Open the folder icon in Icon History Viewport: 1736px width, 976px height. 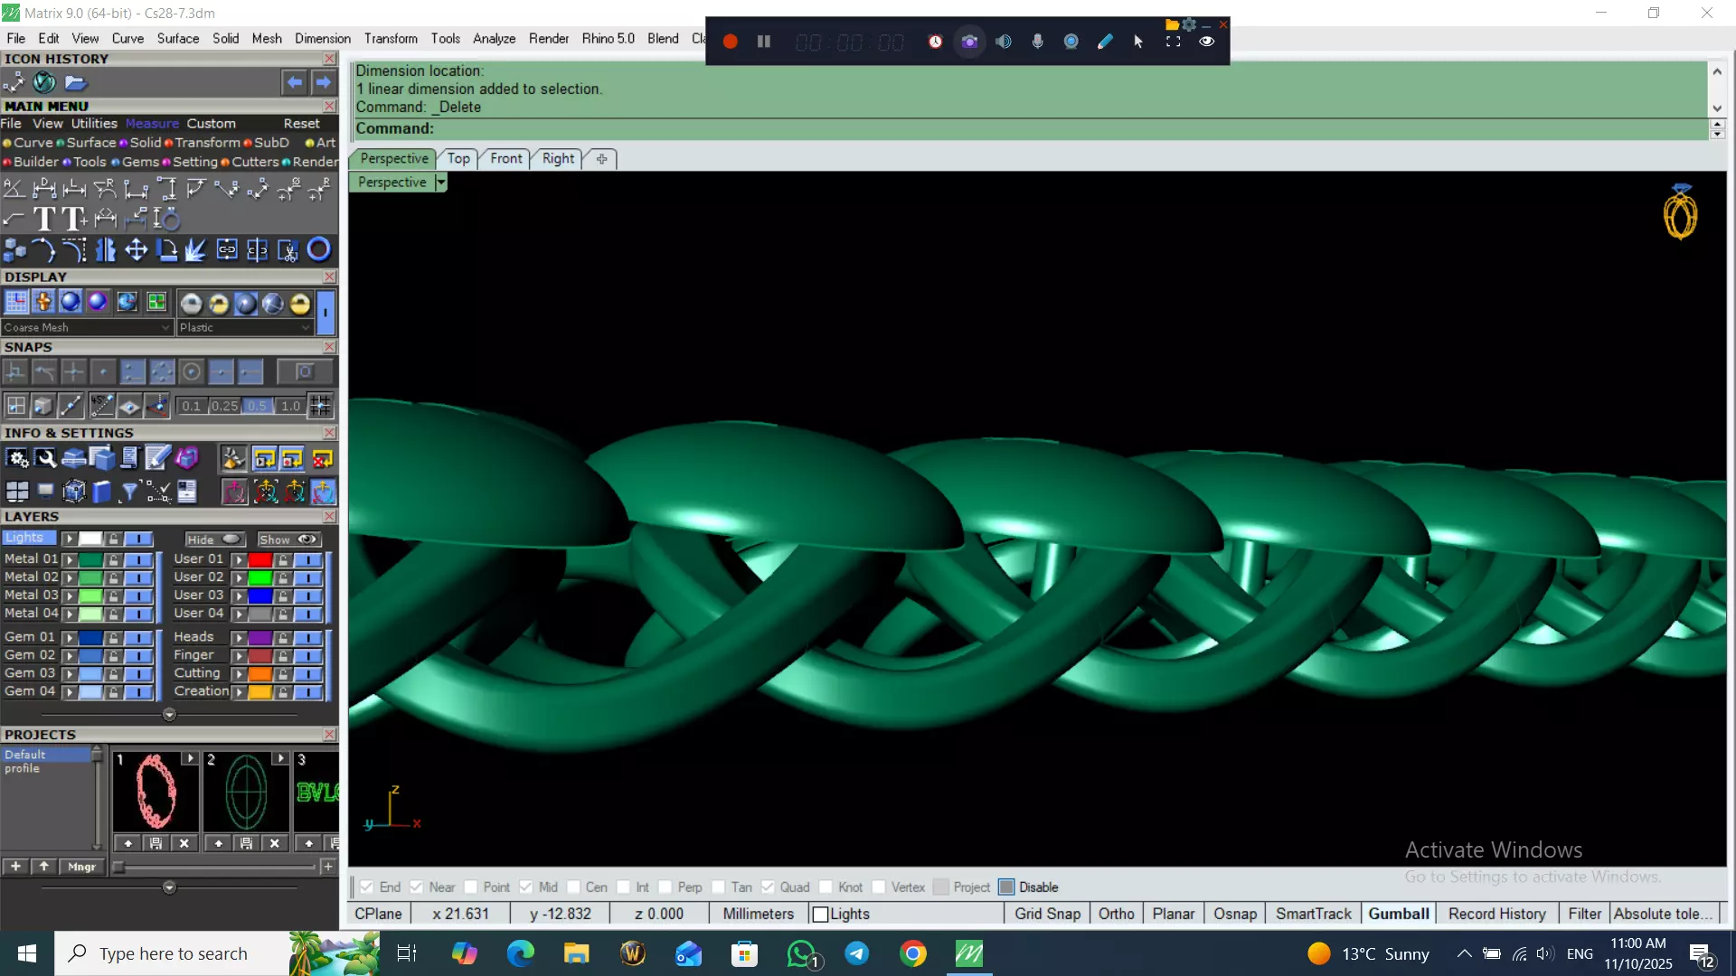tap(75, 83)
